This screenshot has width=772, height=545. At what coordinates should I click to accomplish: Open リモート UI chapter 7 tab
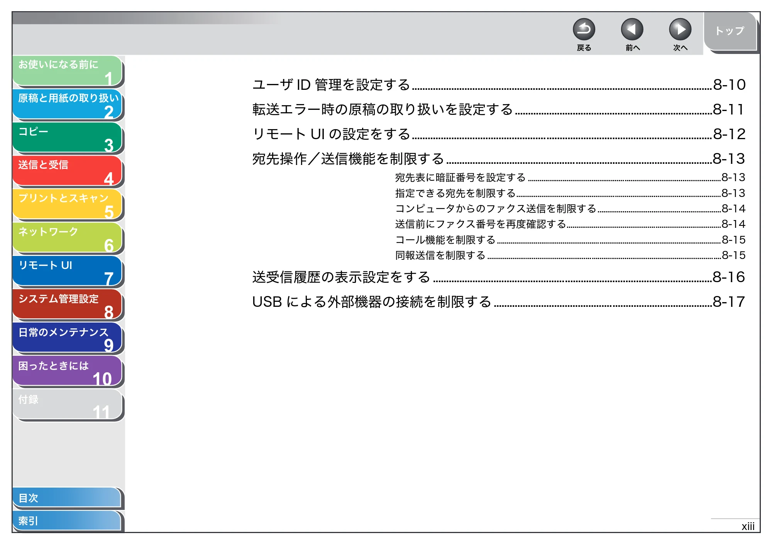pyautogui.click(x=68, y=271)
